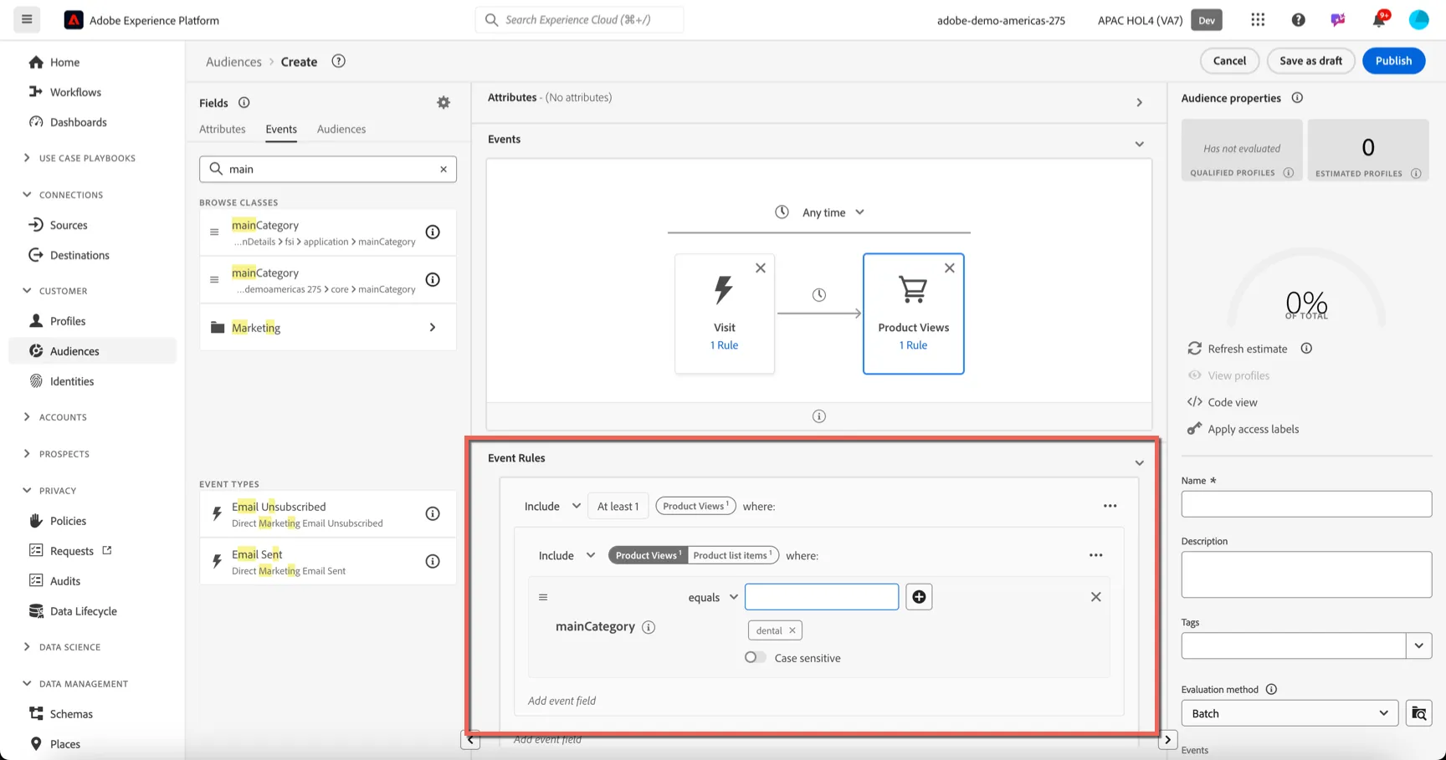This screenshot has height=760, width=1446.
Task: Expand the Evaluation method Batch dropdown
Action: 1290,713
